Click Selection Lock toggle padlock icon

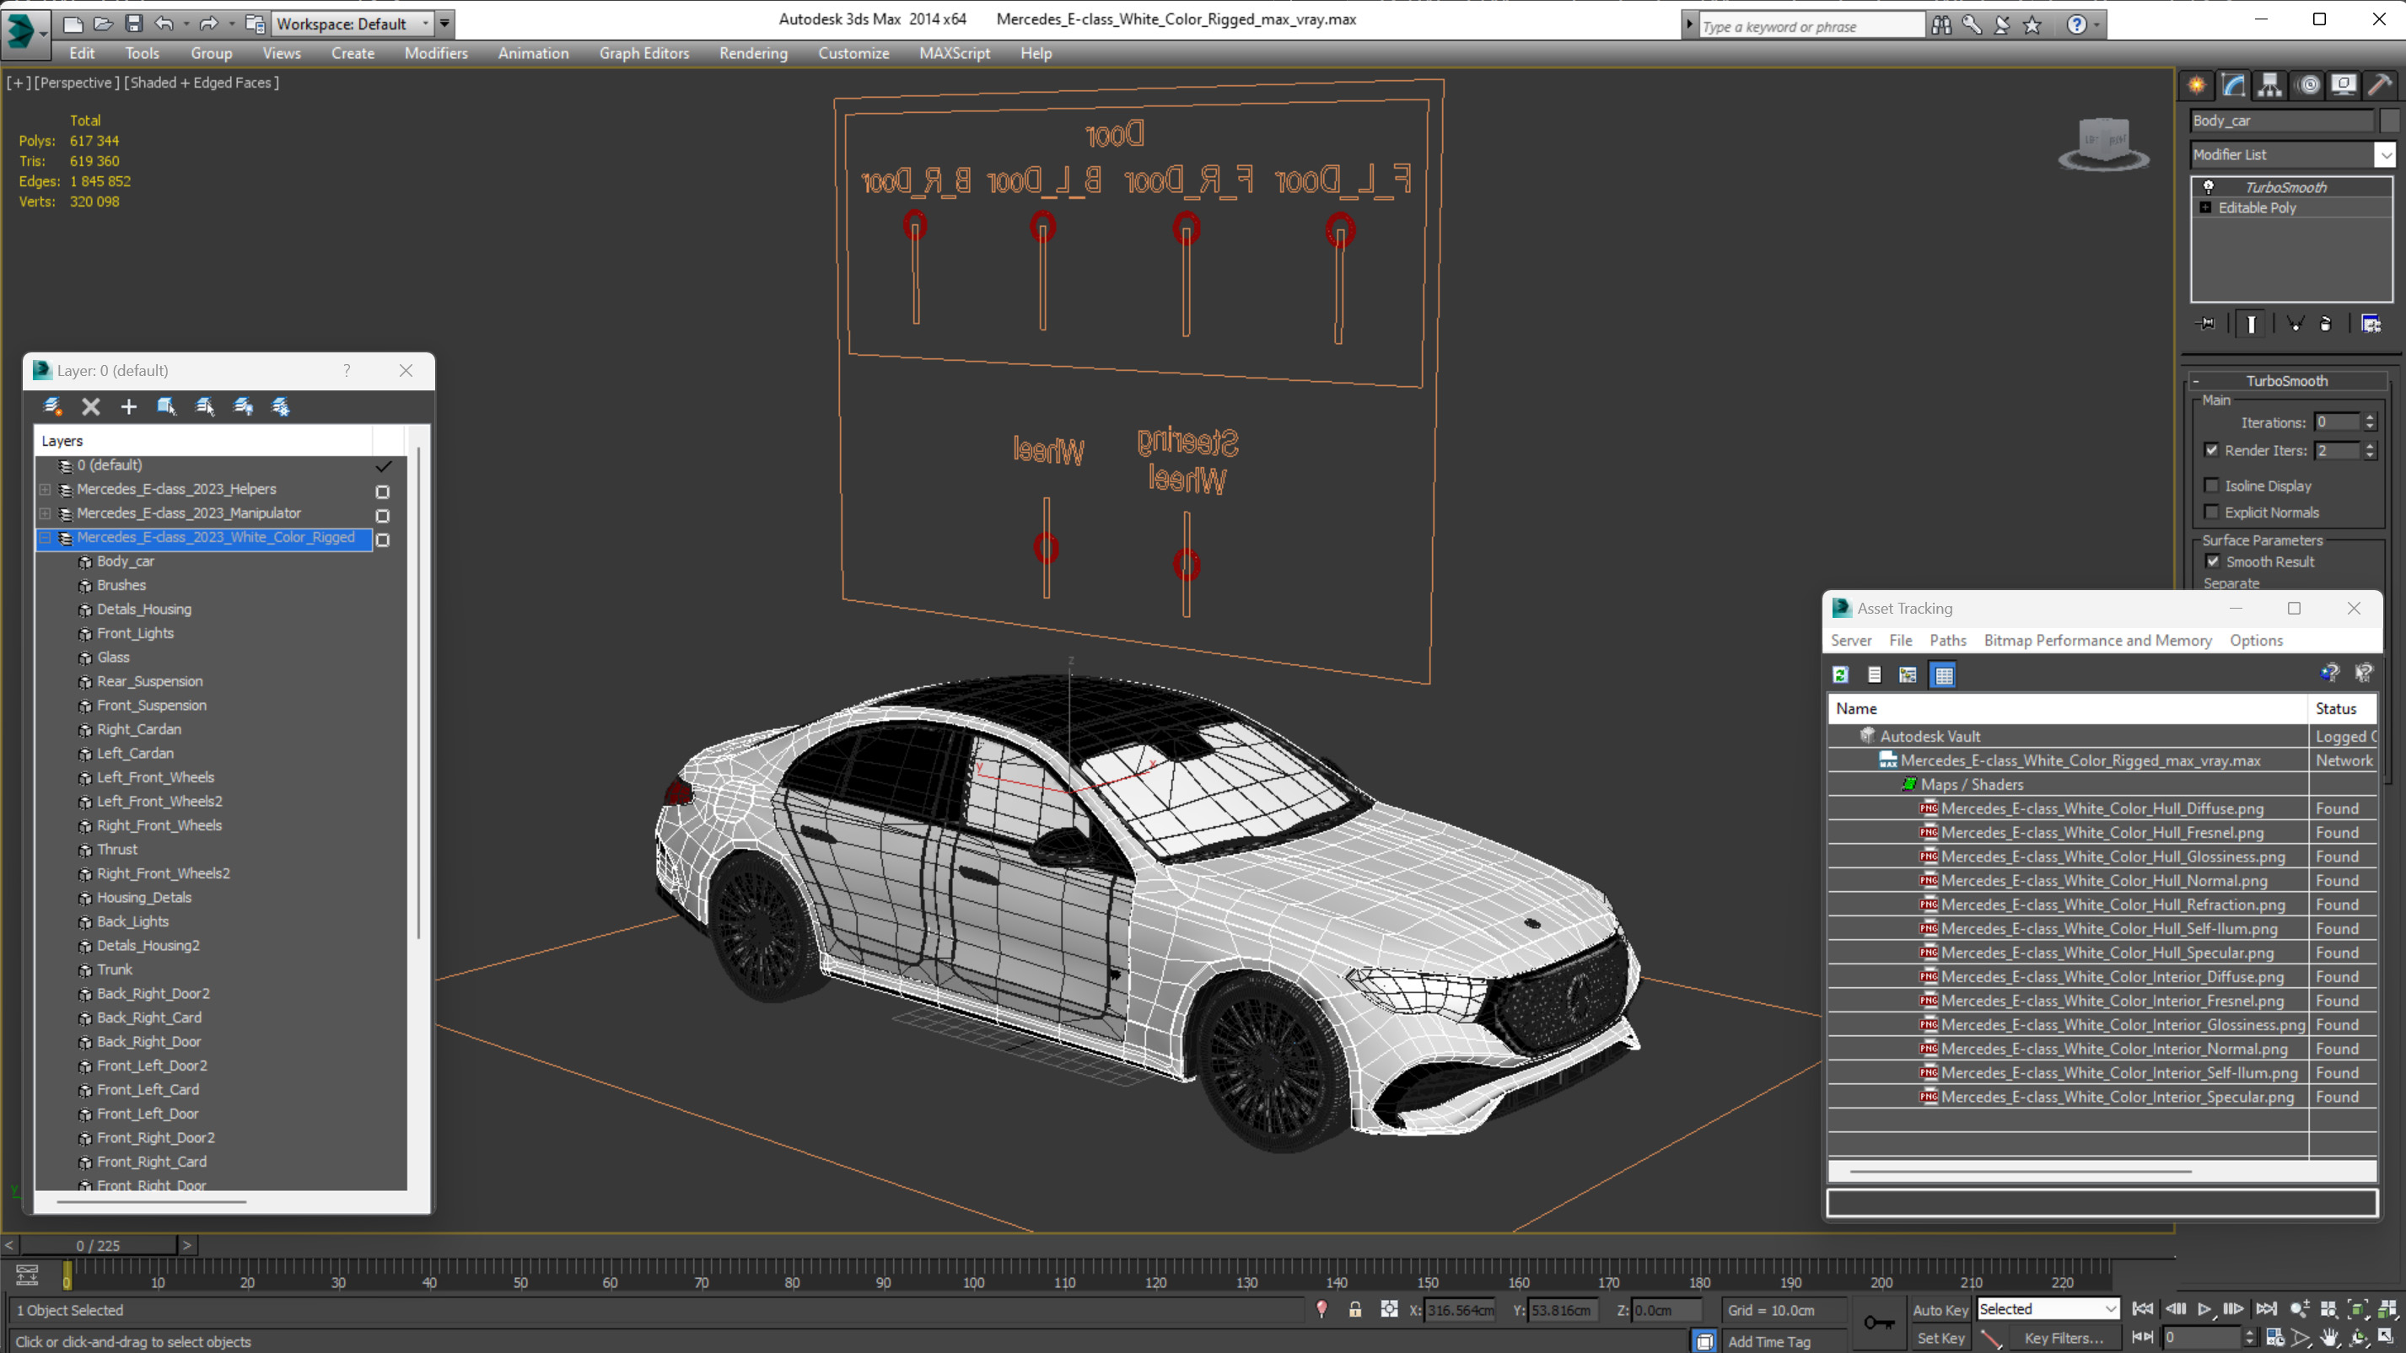pyautogui.click(x=1355, y=1309)
